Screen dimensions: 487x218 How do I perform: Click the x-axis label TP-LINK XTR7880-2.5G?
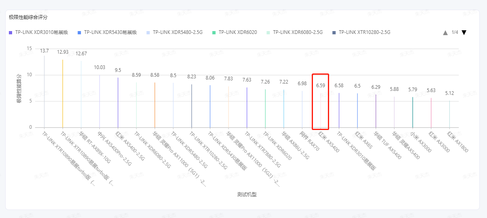coord(262,149)
